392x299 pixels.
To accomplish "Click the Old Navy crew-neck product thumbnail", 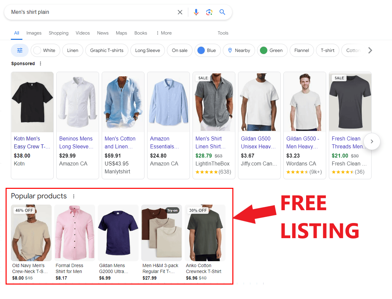I will tap(31, 233).
